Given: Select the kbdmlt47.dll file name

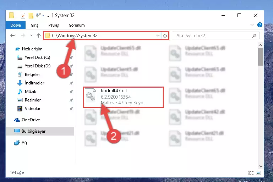Looking at the screenshot, I should click(114, 91).
